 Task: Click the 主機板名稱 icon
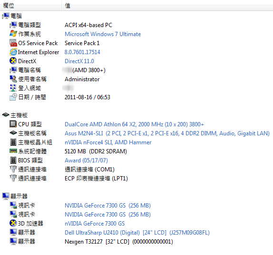[13, 133]
